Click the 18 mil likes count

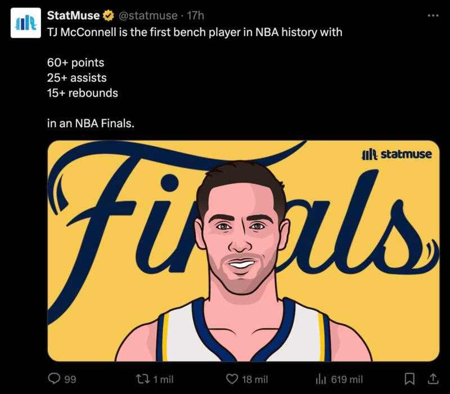click(x=254, y=379)
